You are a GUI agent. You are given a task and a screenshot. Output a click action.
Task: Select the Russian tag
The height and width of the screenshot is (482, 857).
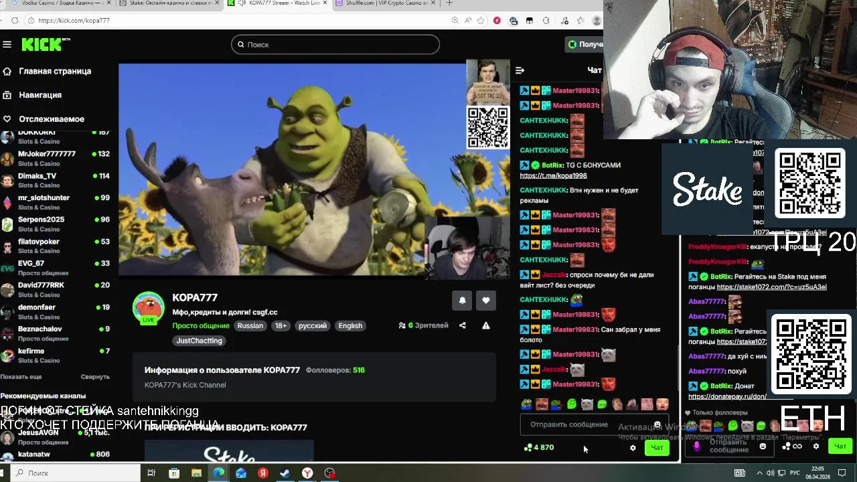coord(250,326)
